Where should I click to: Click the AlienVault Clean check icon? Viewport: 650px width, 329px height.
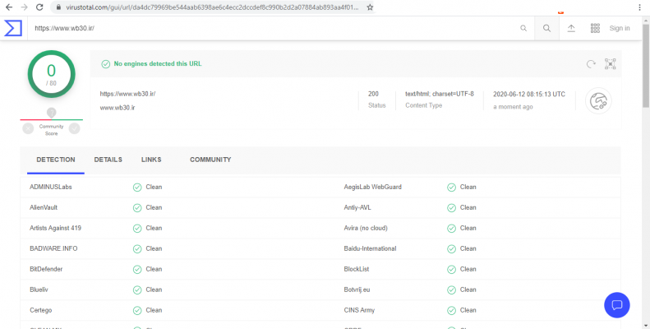(x=137, y=208)
